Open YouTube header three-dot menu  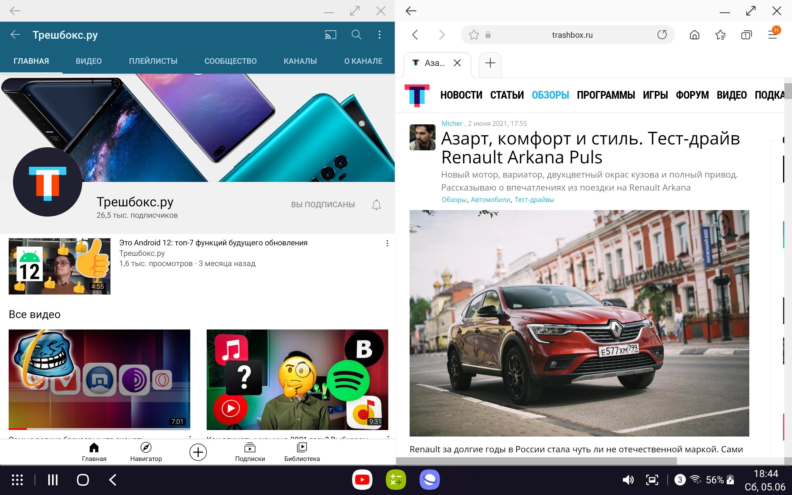click(x=380, y=35)
